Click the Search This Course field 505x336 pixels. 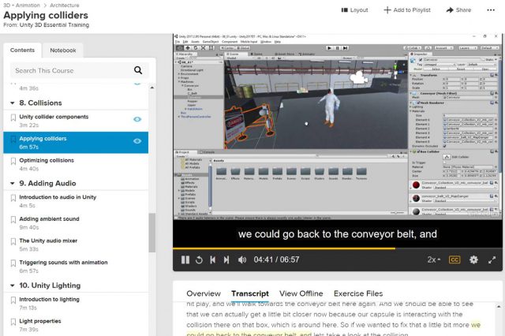[80, 70]
